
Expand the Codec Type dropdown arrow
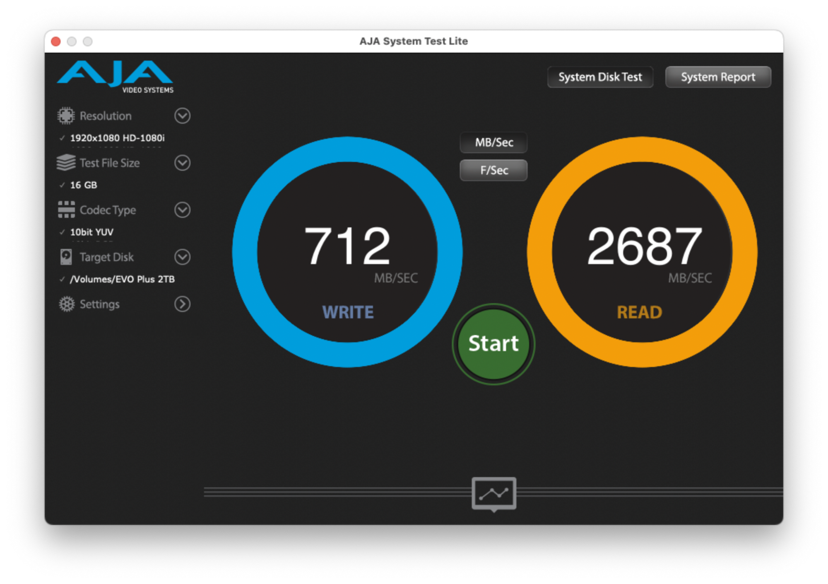pyautogui.click(x=182, y=210)
